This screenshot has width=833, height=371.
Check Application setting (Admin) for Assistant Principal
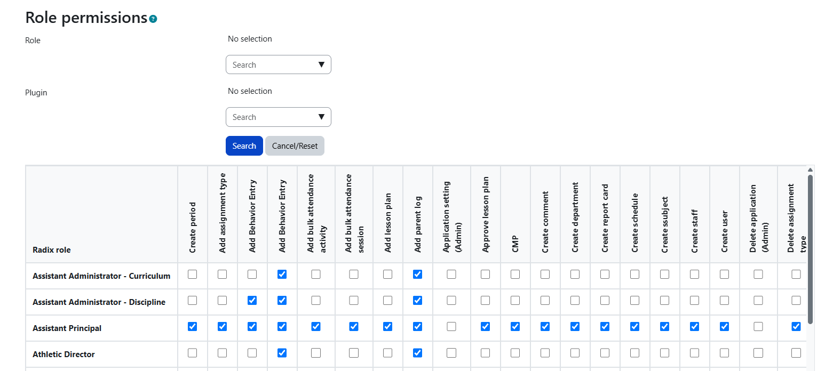[451, 326]
